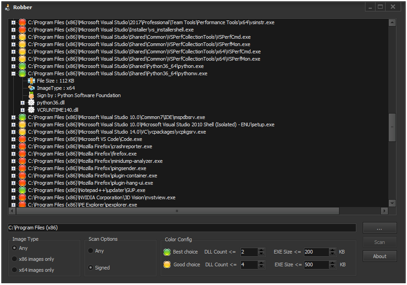The image size is (407, 285).
Task: Select the Any image type radio button
Action: (x=15, y=248)
